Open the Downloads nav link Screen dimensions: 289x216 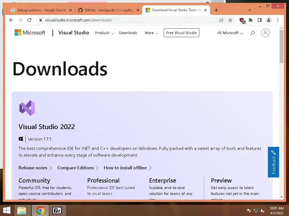pyautogui.click(x=128, y=33)
